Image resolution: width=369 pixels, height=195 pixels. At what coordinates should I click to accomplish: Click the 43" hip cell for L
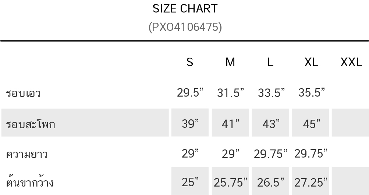(270, 122)
